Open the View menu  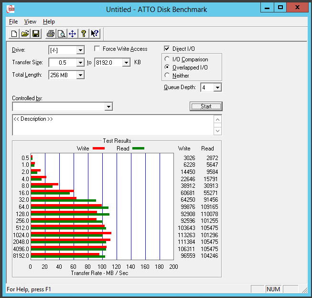pyautogui.click(x=30, y=22)
